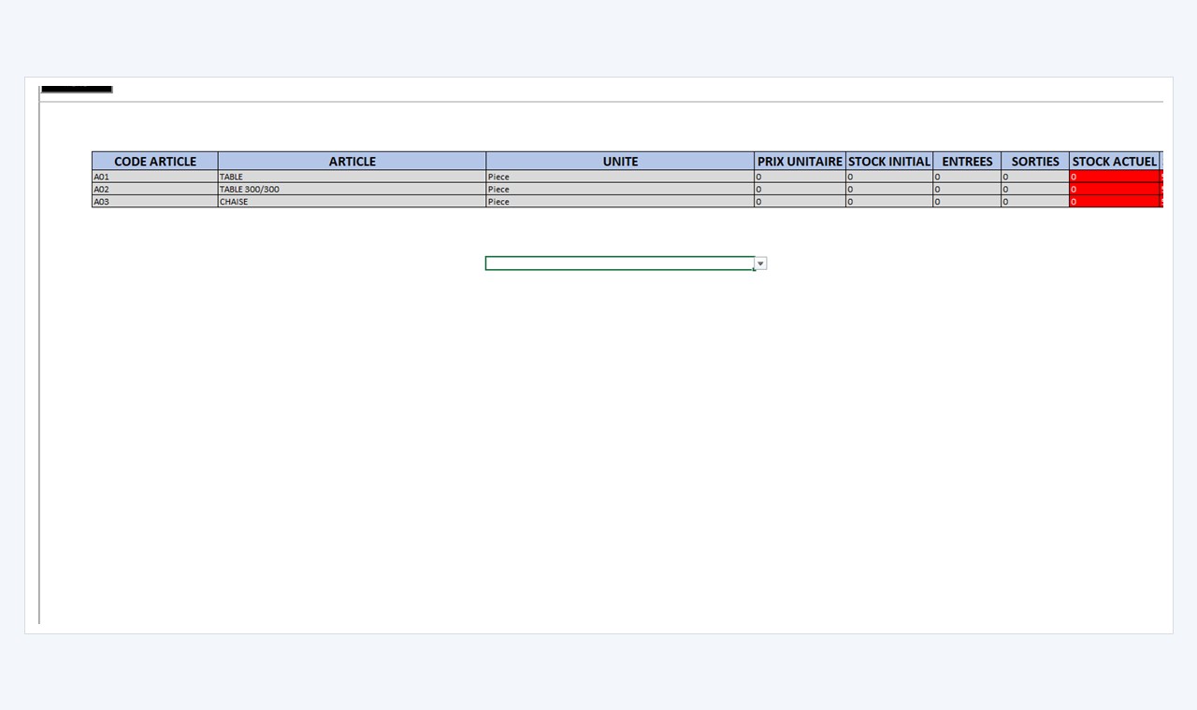Select the A01 code cell

point(155,177)
